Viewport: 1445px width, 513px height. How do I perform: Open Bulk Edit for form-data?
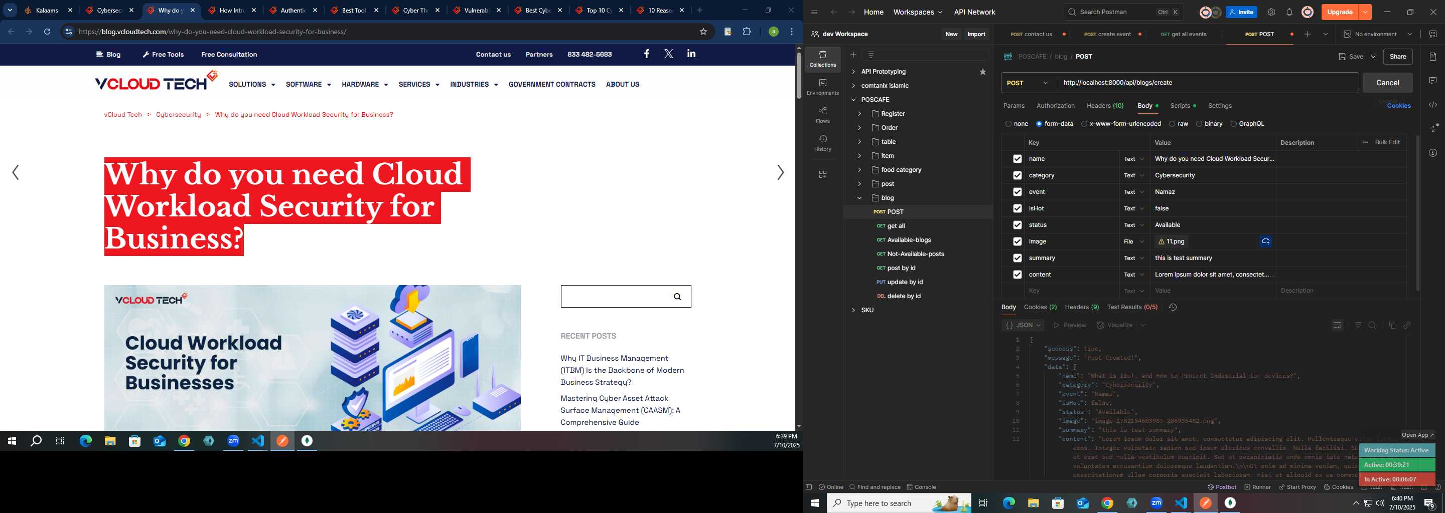pos(1387,142)
